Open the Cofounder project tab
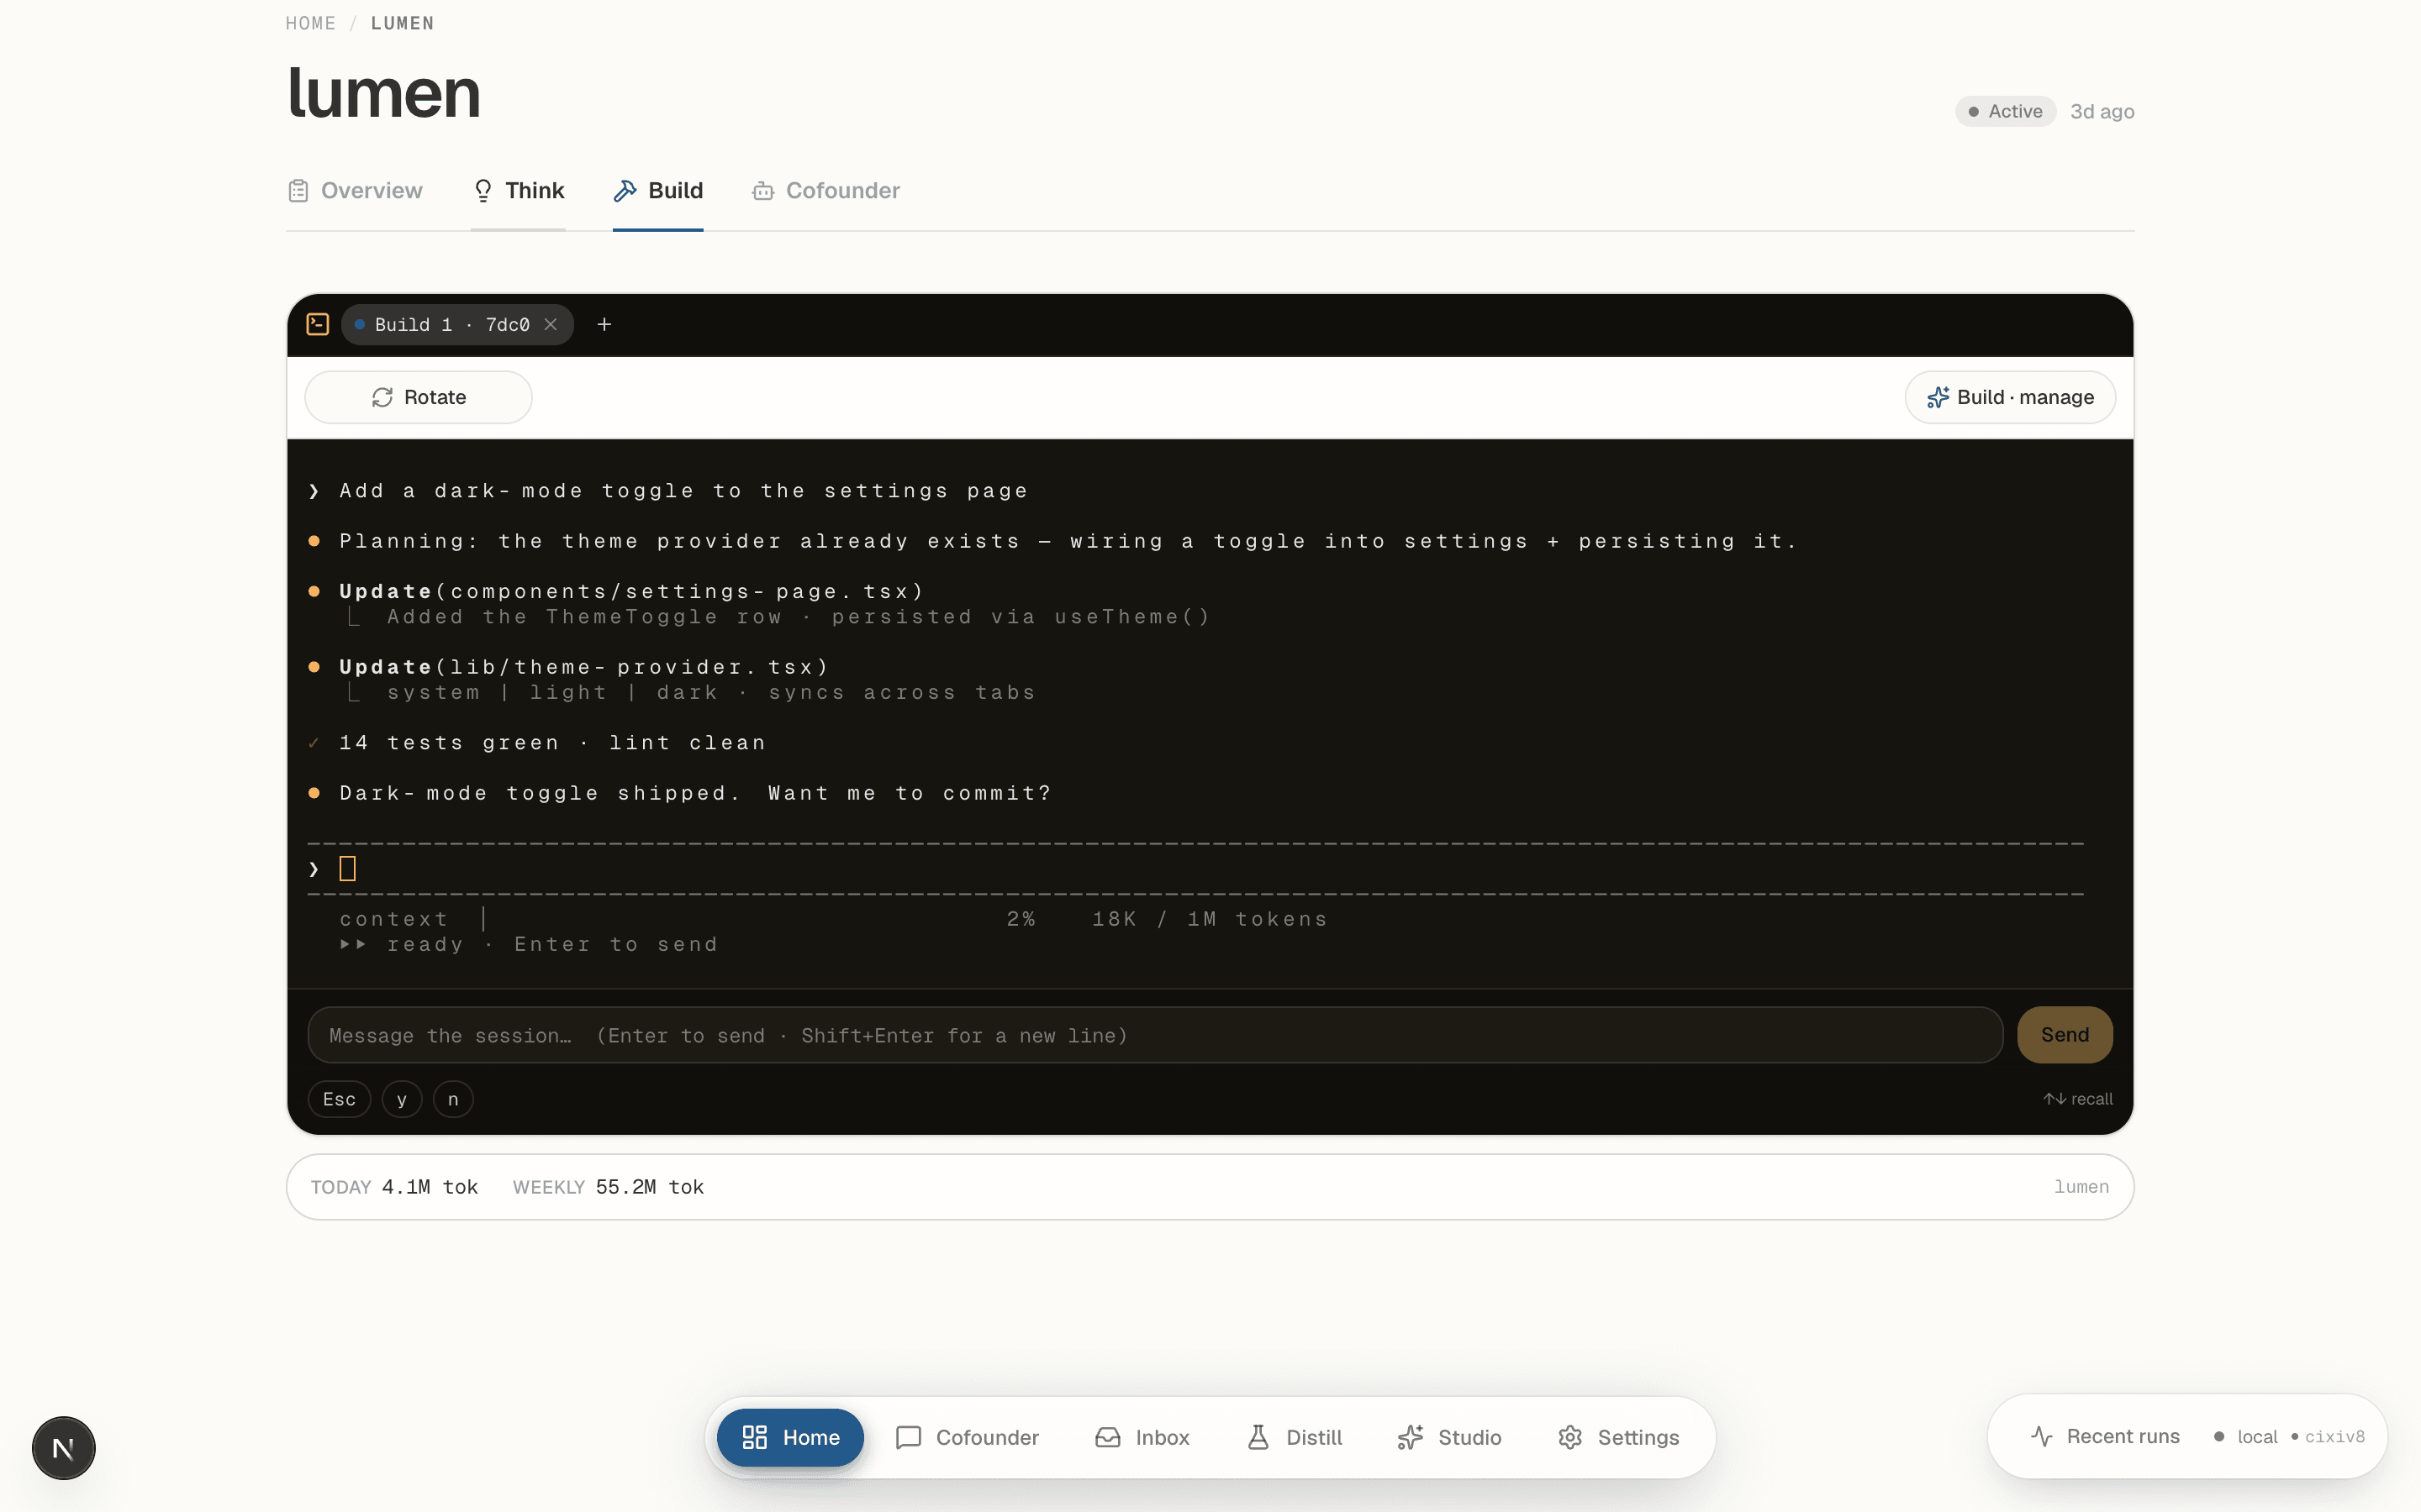This screenshot has width=2421, height=1512. [x=825, y=190]
